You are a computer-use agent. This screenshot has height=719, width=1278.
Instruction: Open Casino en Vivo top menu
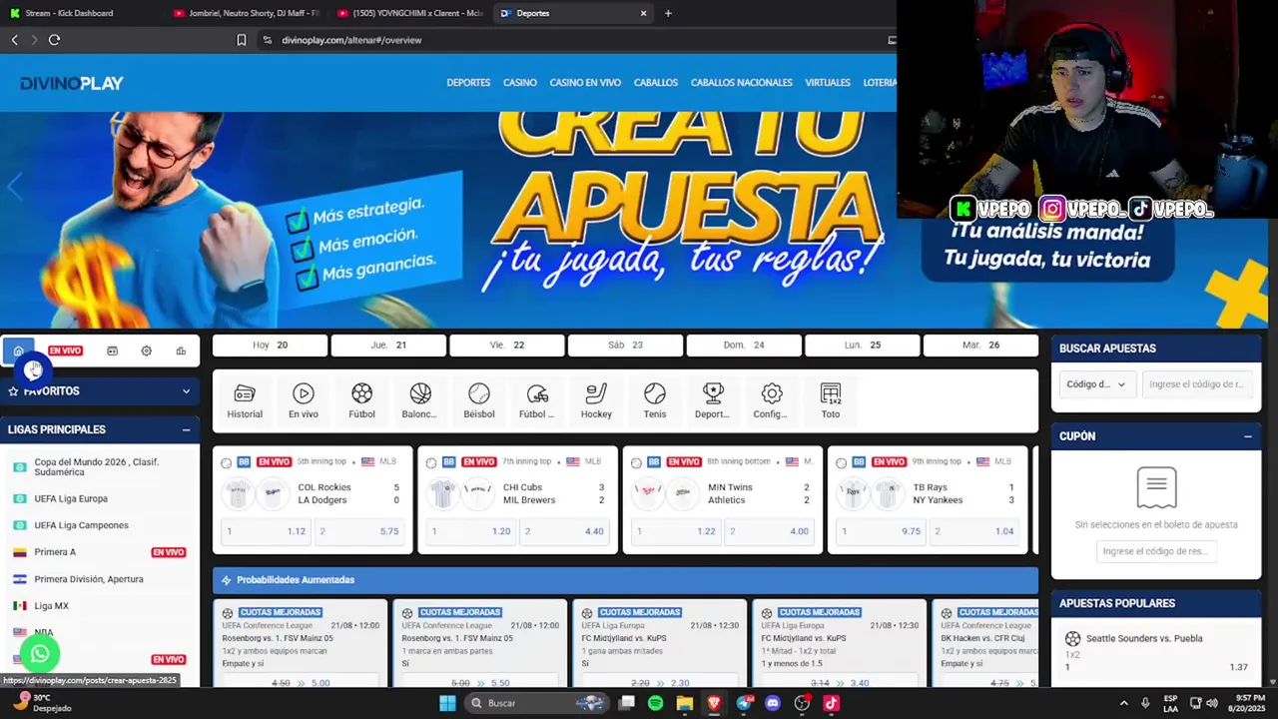[x=585, y=83]
